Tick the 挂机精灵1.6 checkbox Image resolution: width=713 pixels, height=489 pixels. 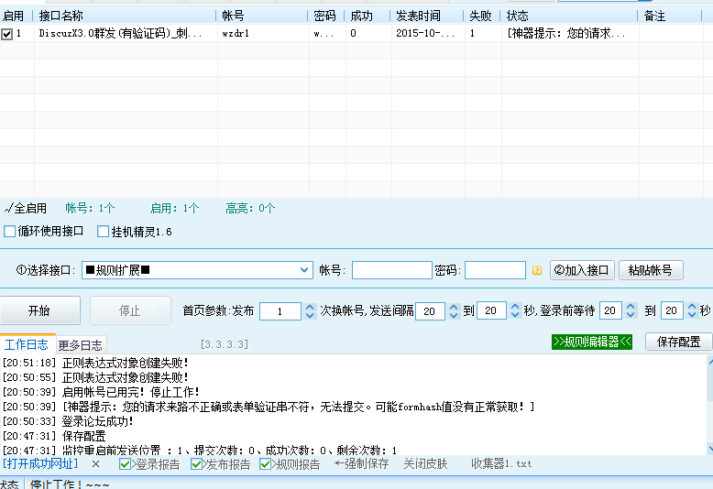[x=104, y=232]
